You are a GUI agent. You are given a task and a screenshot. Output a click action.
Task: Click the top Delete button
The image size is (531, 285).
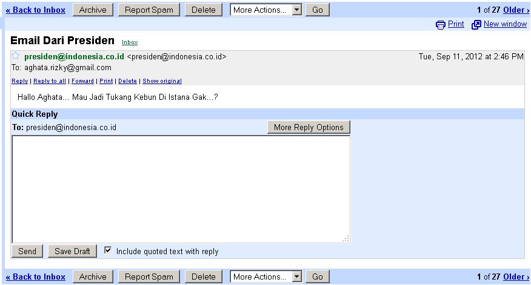pos(204,10)
